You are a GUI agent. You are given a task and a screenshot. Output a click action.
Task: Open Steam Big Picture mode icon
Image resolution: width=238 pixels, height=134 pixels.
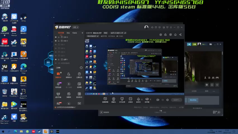211,44
